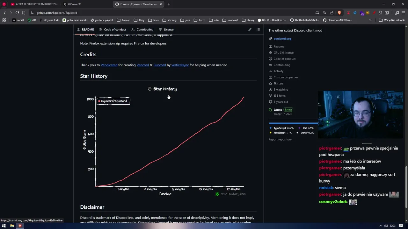
Task: Open the finanse bookmark folder
Action: click(123, 20)
